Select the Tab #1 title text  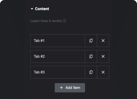click(39, 41)
